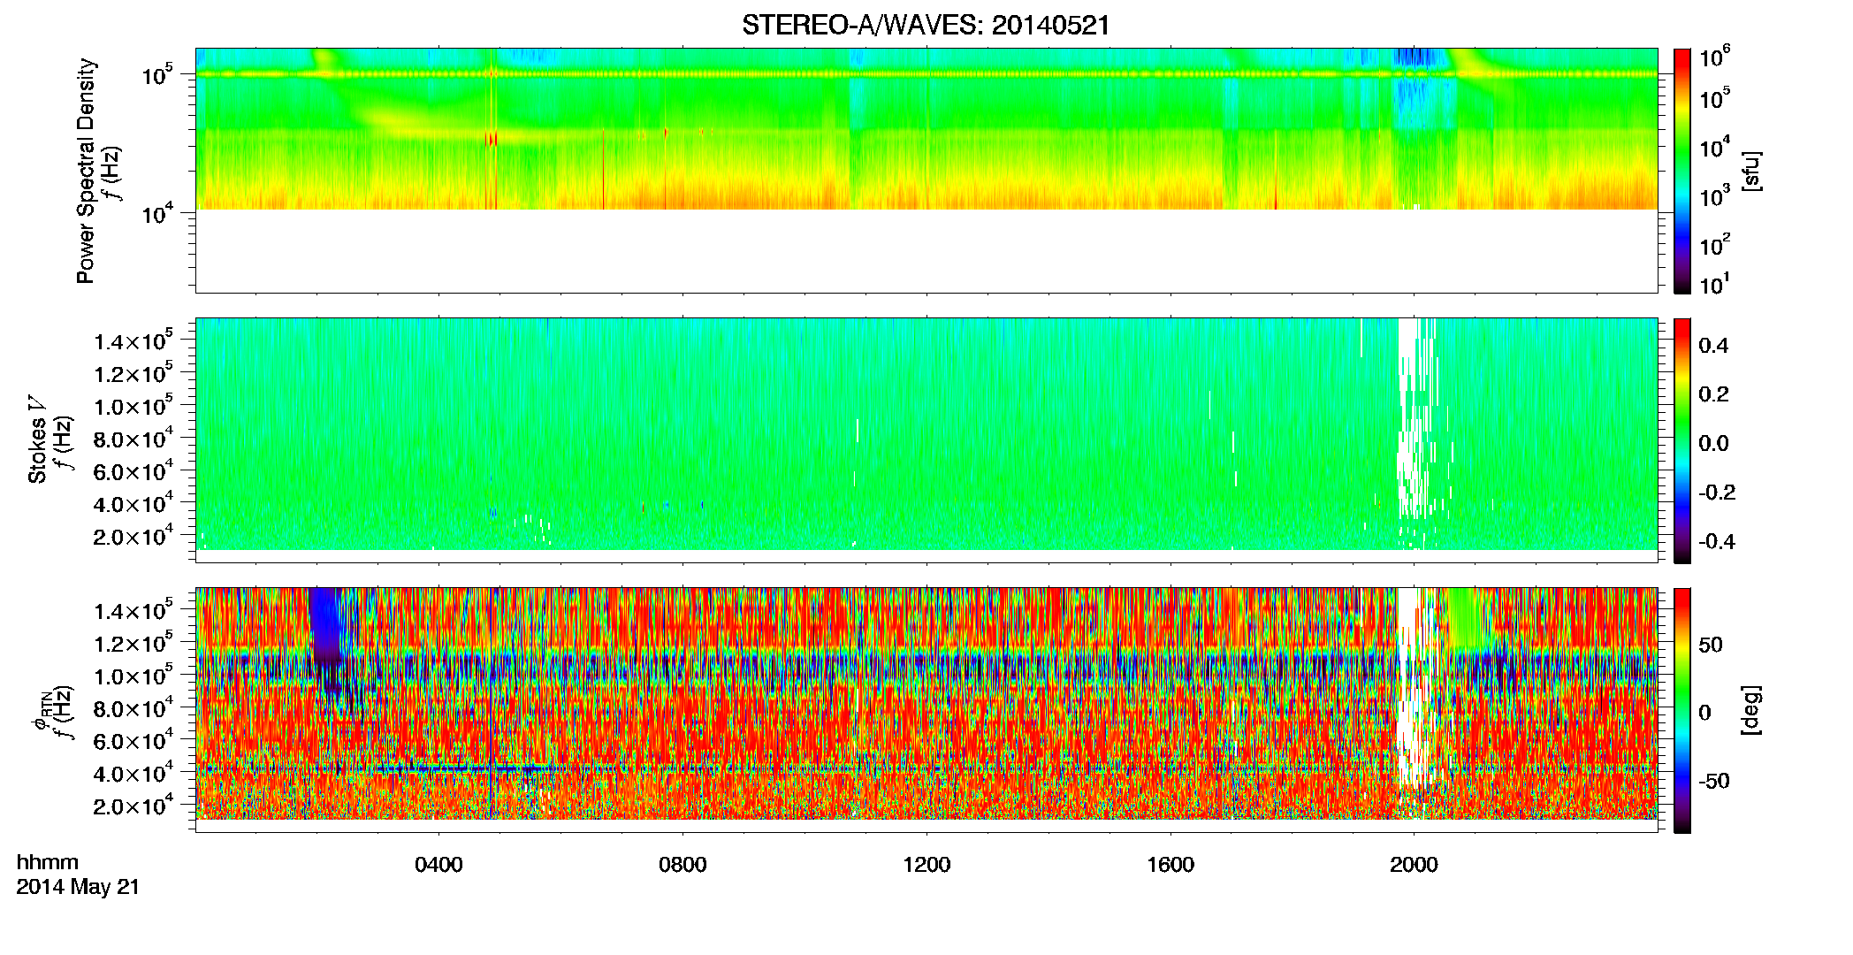Click the 0 label on degree color bar
Image resolution: width=1853 pixels, height=955 pixels.
[x=1704, y=713]
